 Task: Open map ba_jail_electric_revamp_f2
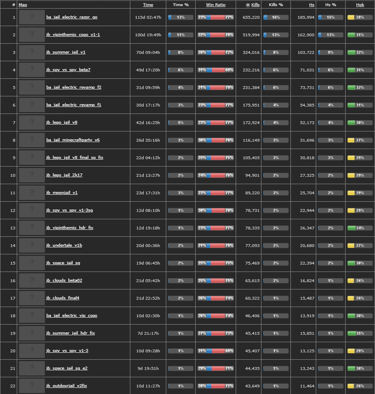[74, 87]
